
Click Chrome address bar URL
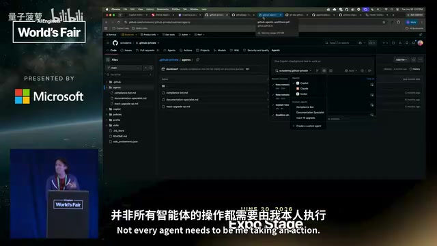point(159,22)
